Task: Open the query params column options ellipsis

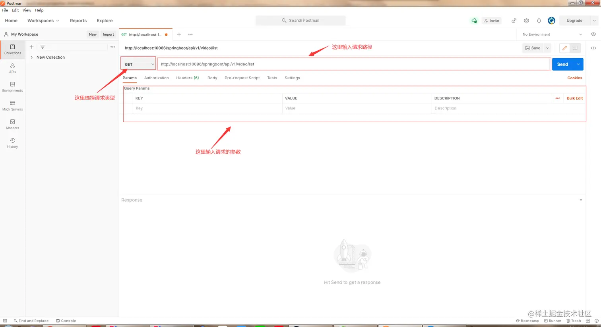Action: [558, 98]
